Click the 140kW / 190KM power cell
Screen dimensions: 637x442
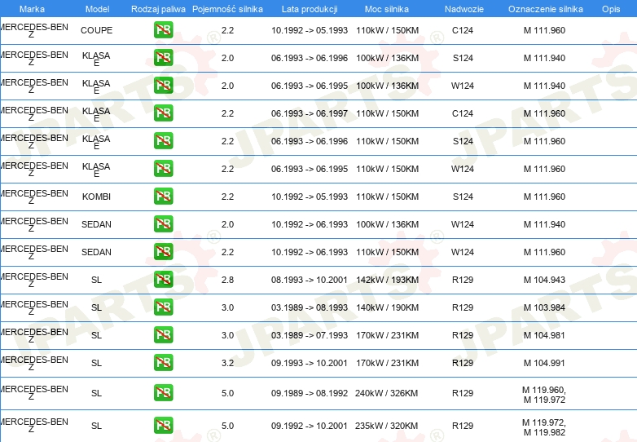coord(387,307)
